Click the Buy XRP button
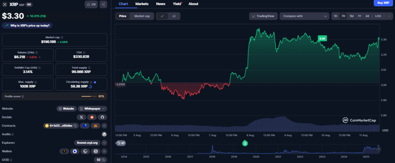The height and width of the screenshot is (163, 395). (383, 3)
